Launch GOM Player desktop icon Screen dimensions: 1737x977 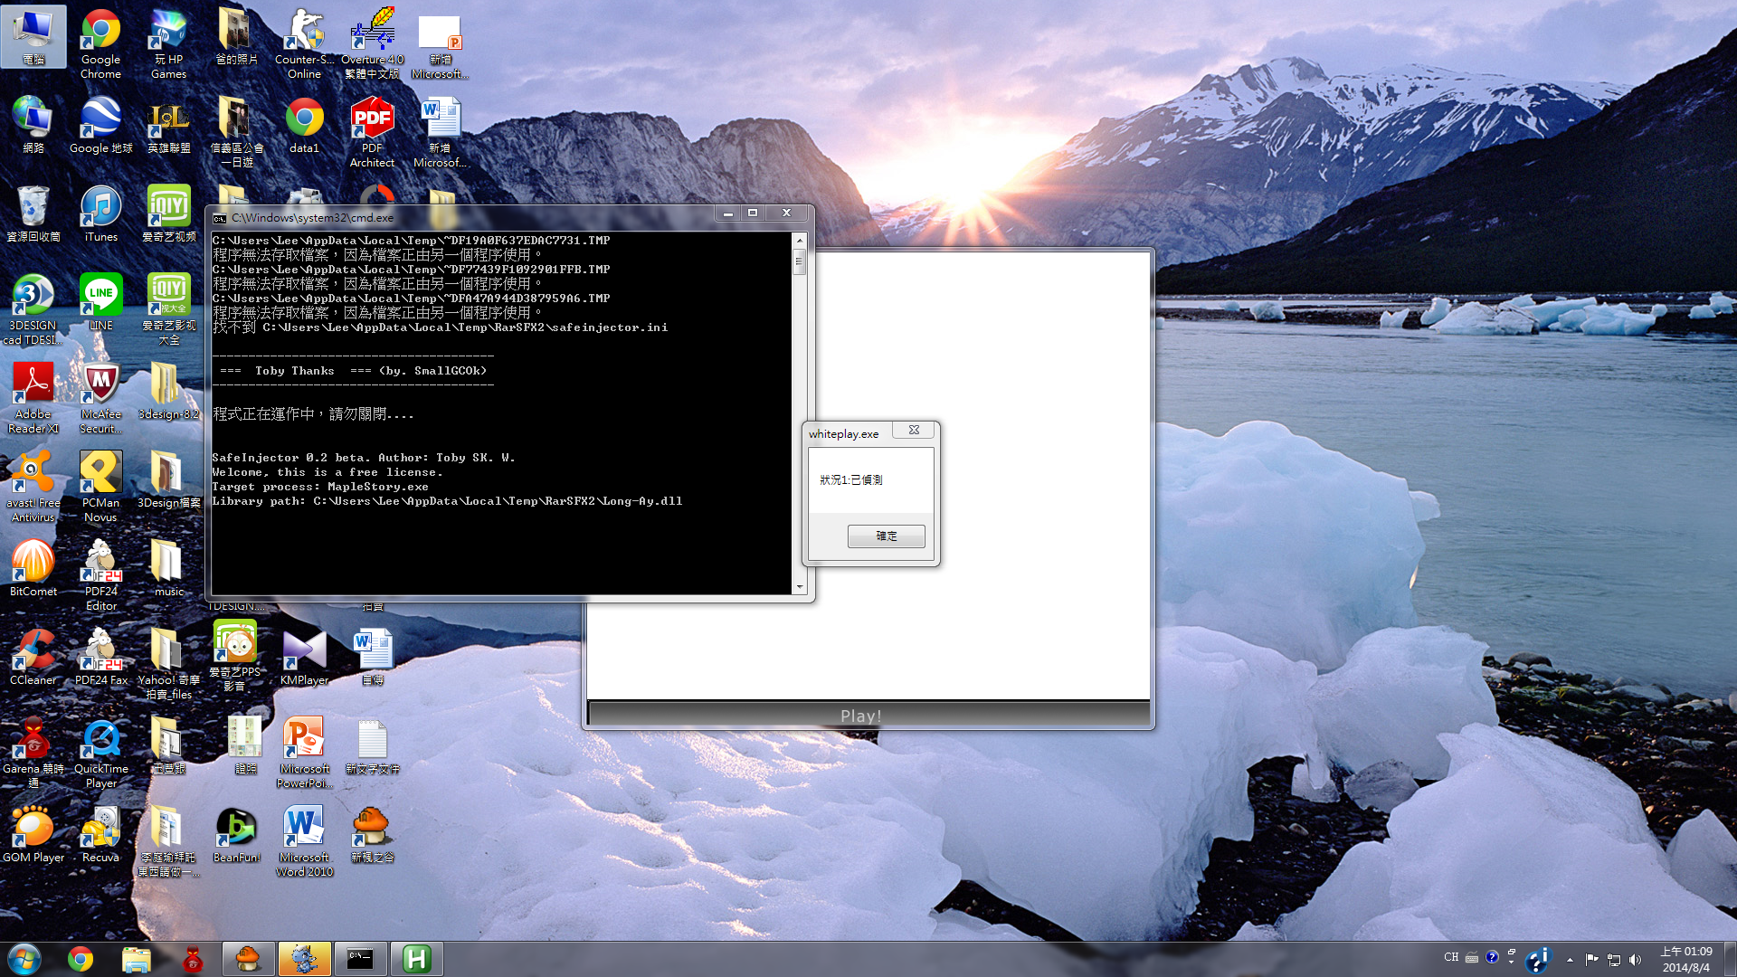pos(33,834)
